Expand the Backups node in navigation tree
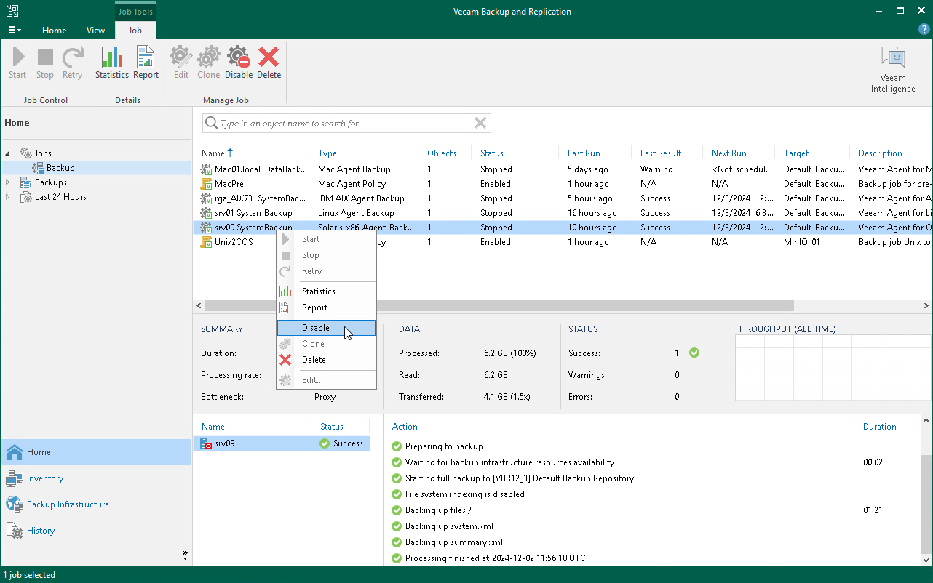This screenshot has height=583, width=933. [7, 182]
